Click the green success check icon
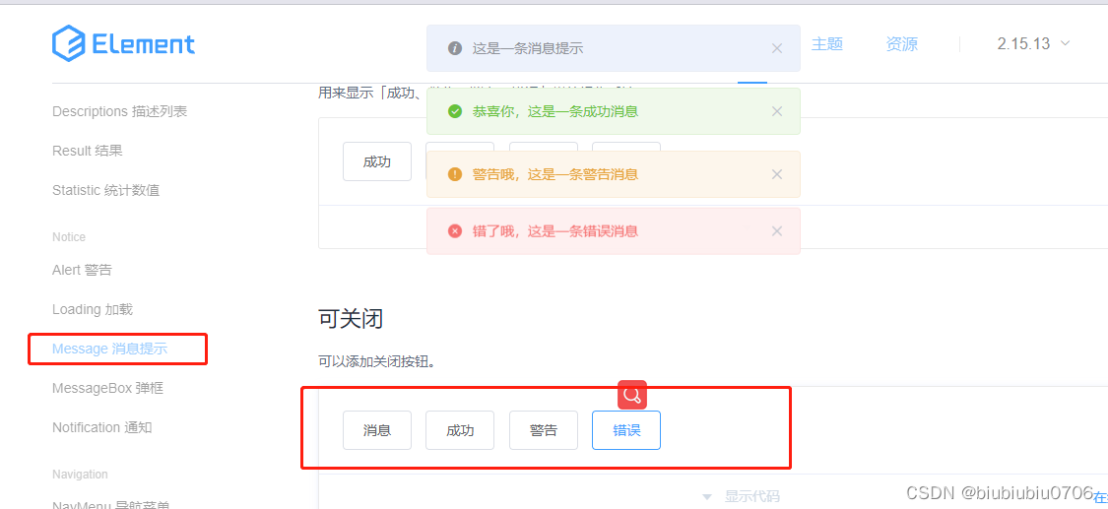The height and width of the screenshot is (509, 1108). 455,111
